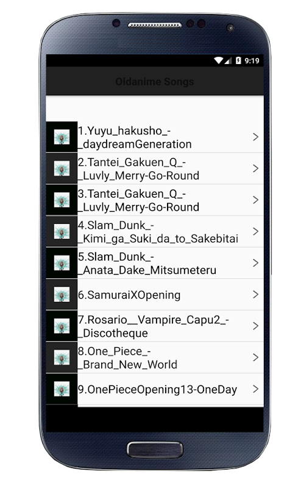This screenshot has height=488, width=298.
Task: Open the album thumbnail for 1.Yuyu_hakusho
Action: [62, 137]
